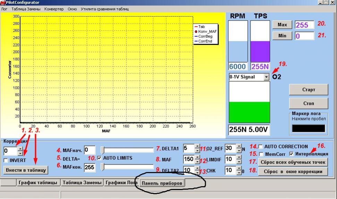Click CorrEnd entry in chart legend
Screen dimensions: 337x199
click(203, 41)
